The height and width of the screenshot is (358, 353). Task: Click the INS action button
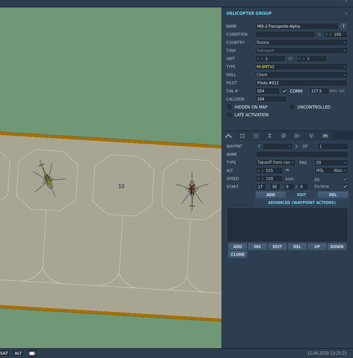(x=257, y=247)
